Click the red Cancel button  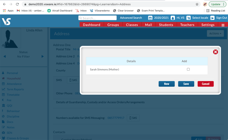(x=205, y=84)
